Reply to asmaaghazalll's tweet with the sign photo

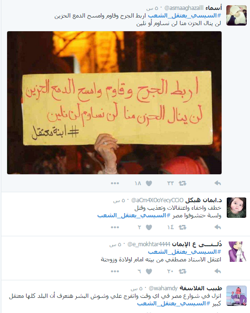click(x=217, y=183)
